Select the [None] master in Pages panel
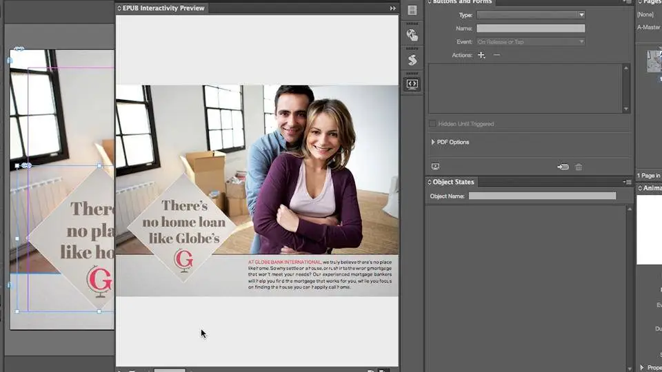 (x=645, y=14)
